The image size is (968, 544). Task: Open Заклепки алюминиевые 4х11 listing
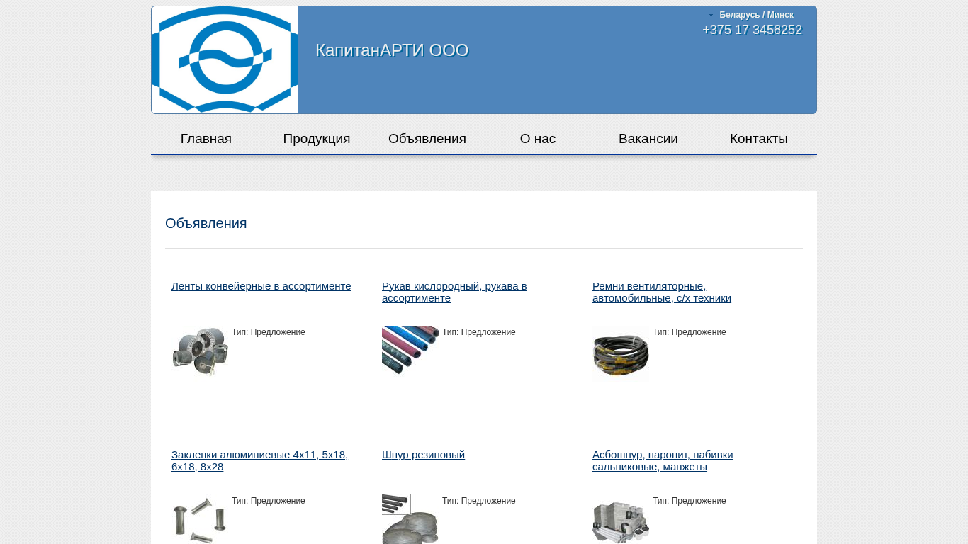coord(259,460)
